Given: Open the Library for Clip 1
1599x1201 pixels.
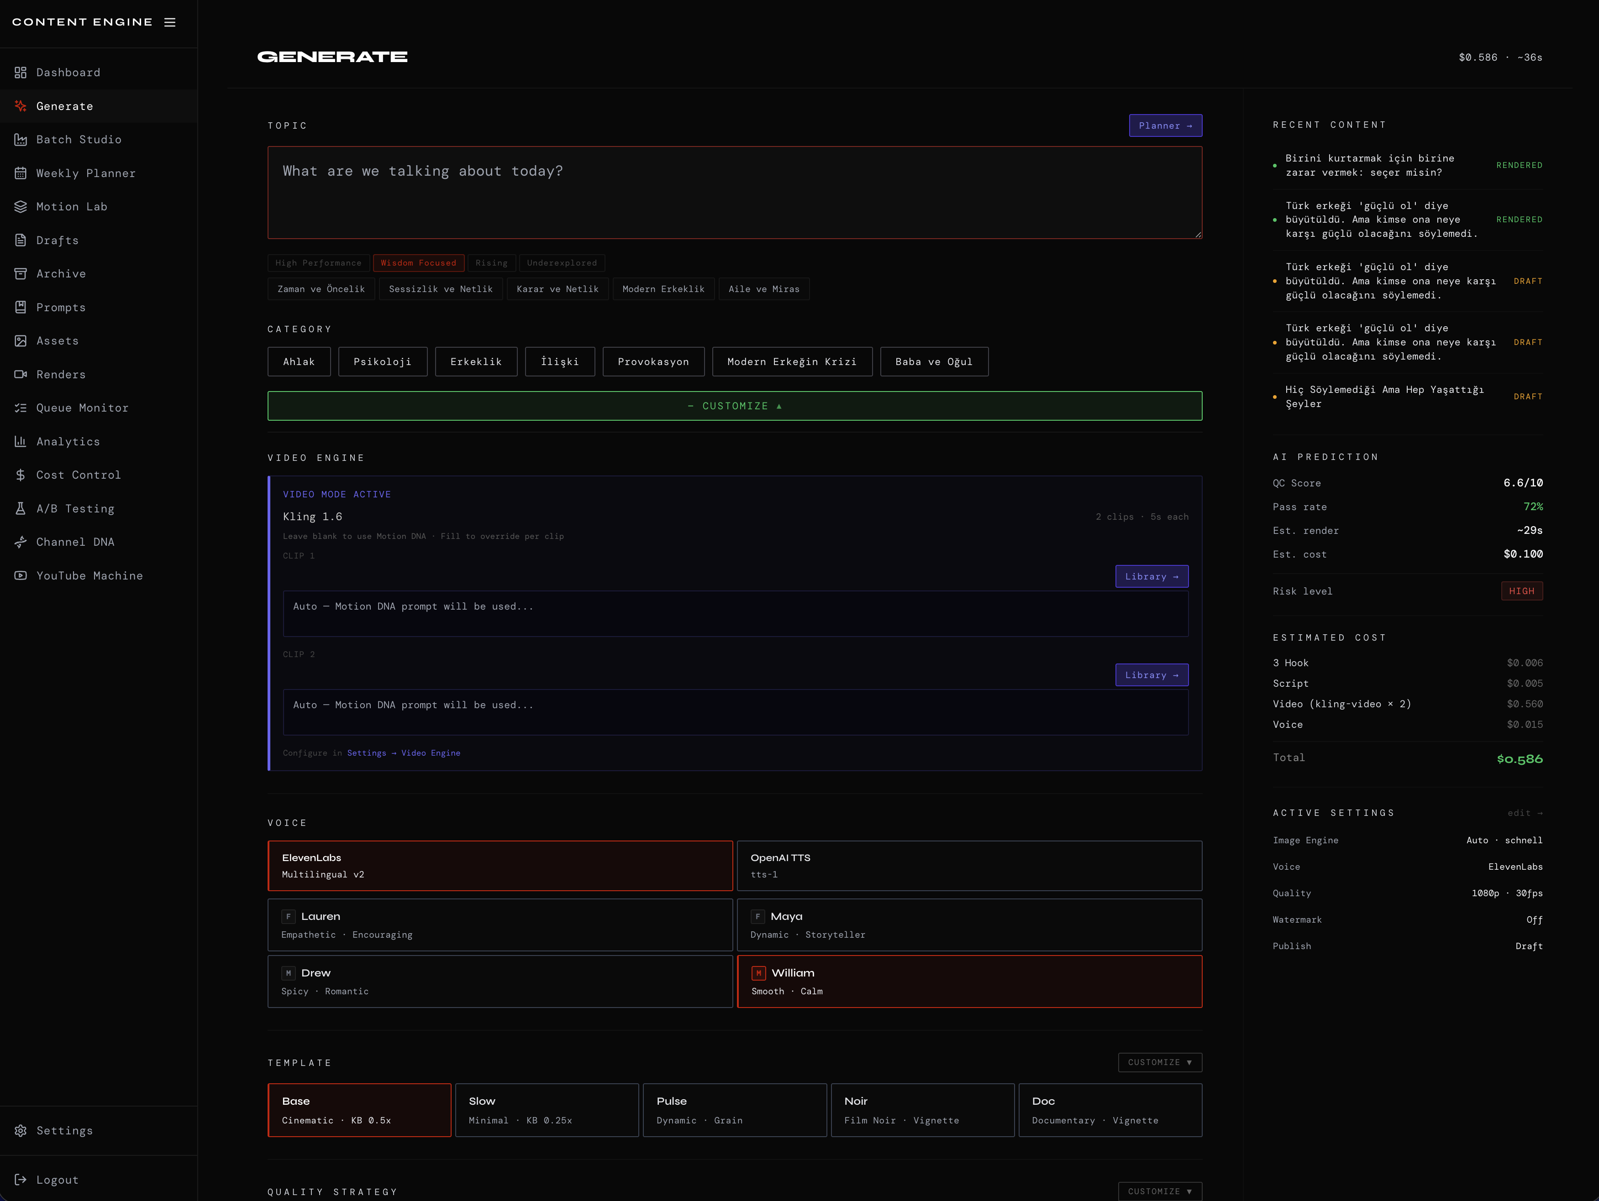Looking at the screenshot, I should click(x=1151, y=576).
